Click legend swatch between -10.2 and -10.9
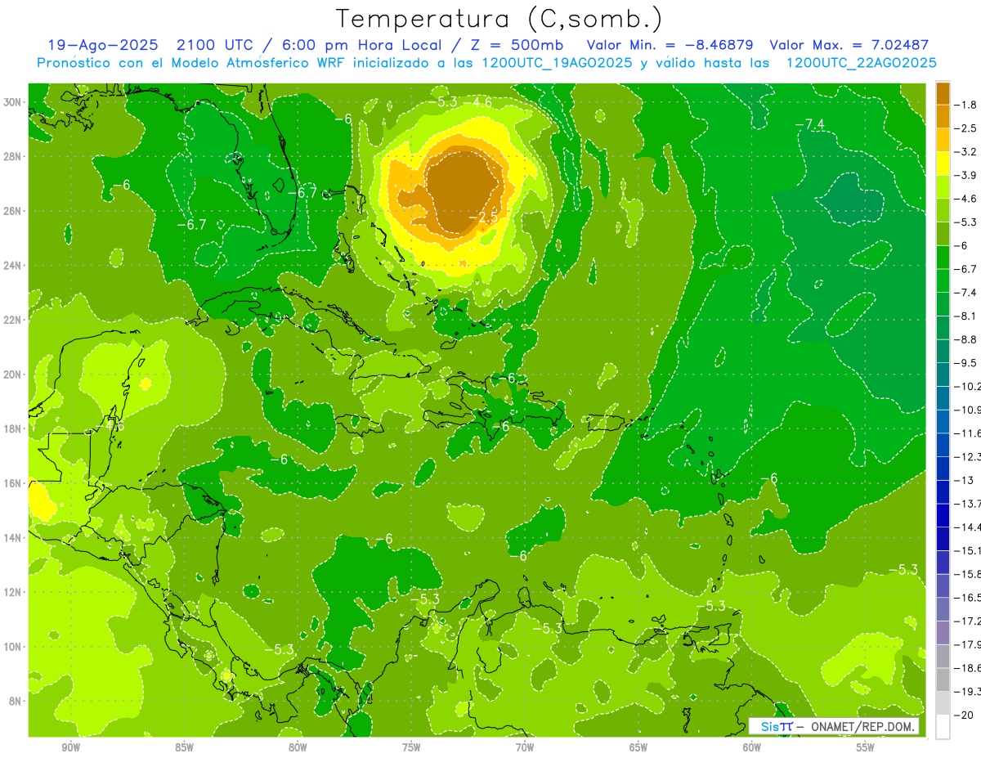The width and height of the screenshot is (981, 758). click(x=943, y=397)
